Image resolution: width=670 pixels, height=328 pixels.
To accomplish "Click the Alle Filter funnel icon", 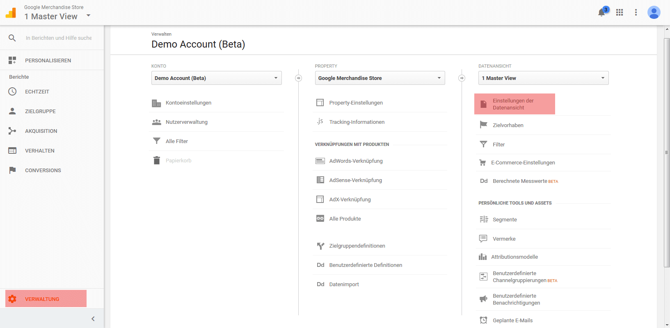I will point(156,141).
